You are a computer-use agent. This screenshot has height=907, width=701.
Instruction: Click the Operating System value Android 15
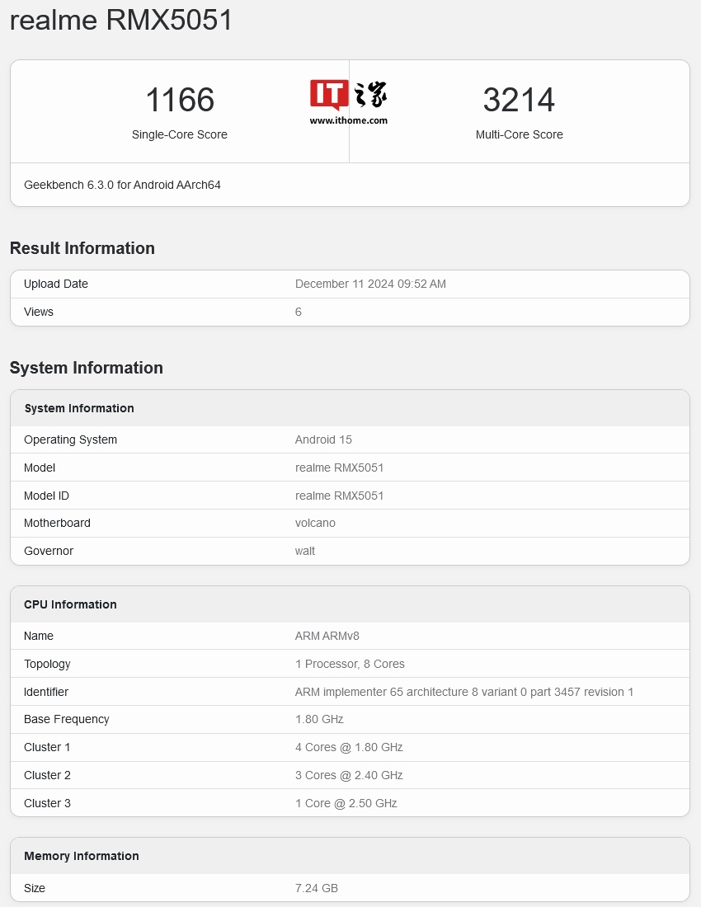323,439
